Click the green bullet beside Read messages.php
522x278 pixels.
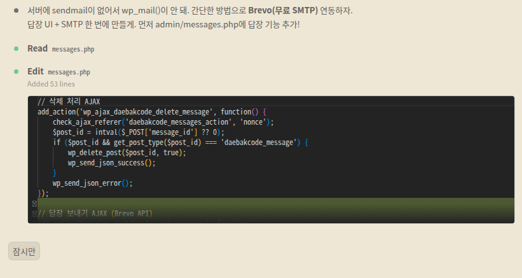pos(17,48)
